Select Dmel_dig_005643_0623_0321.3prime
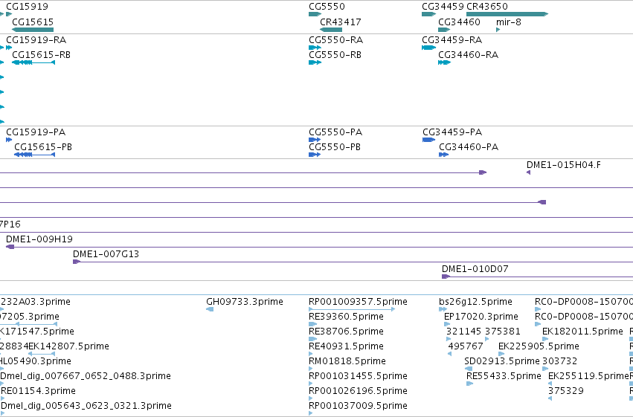The width and height of the screenshot is (633, 417). coord(2,413)
